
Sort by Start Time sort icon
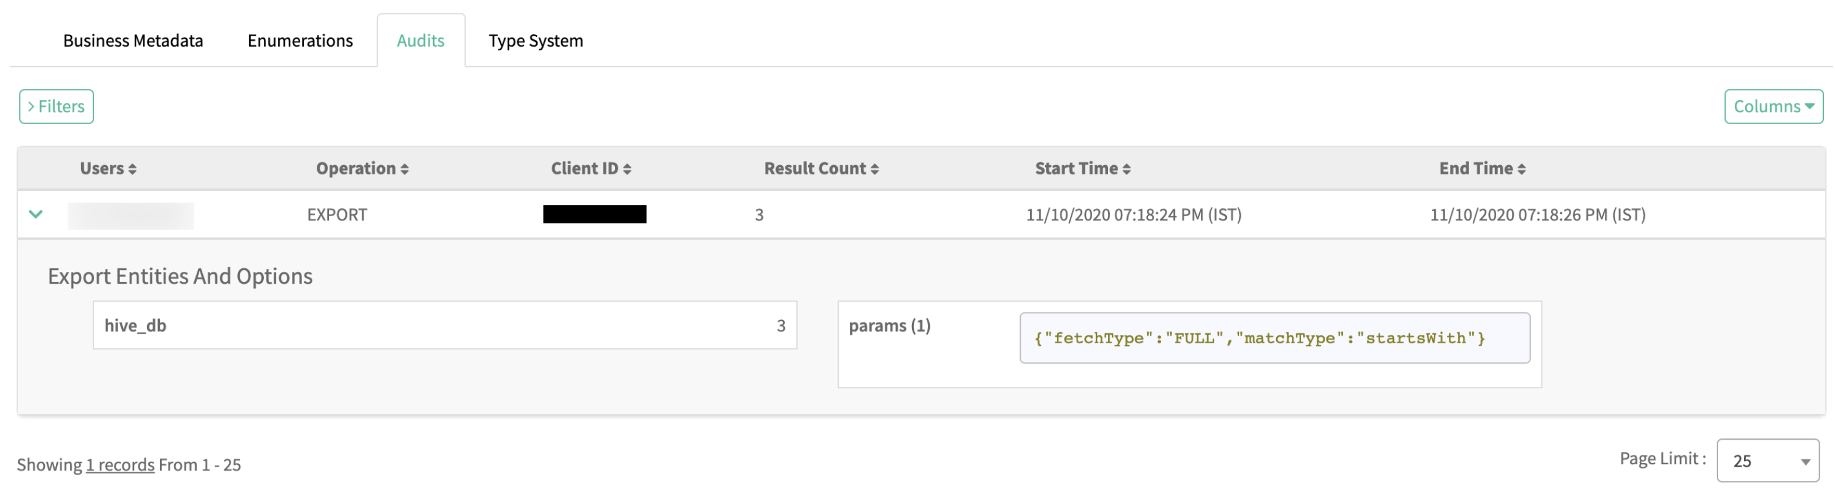tap(1127, 169)
